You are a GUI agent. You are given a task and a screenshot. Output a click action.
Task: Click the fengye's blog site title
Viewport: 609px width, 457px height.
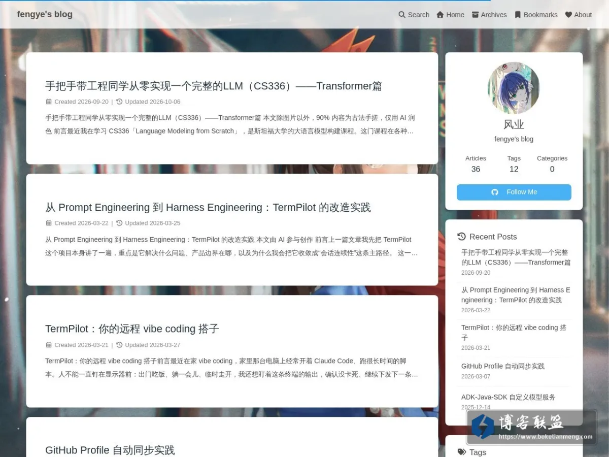pyautogui.click(x=45, y=14)
